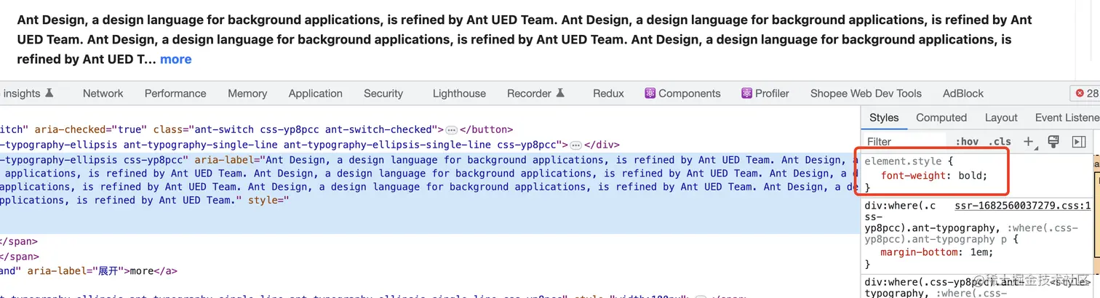The image size is (1100, 298).
Task: Open the Layout tab in the sidebar
Action: [x=1001, y=118]
